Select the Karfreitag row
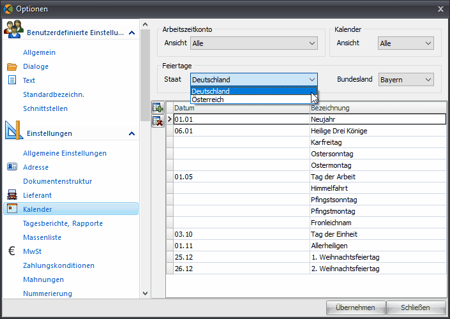 [x=306, y=142]
